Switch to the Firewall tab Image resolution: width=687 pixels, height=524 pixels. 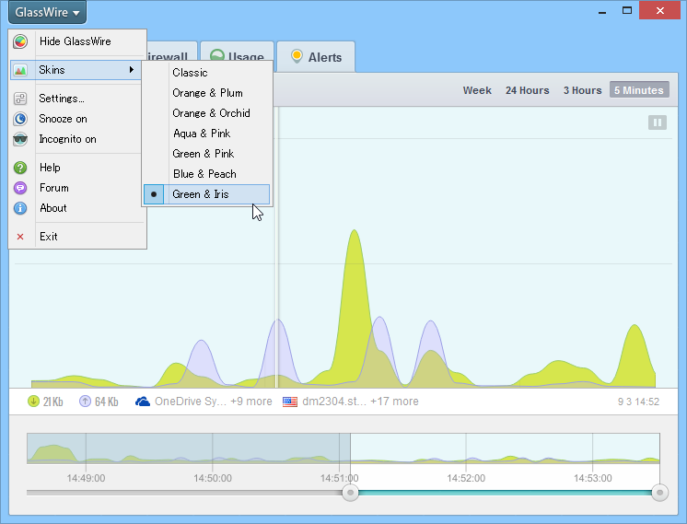click(x=172, y=52)
